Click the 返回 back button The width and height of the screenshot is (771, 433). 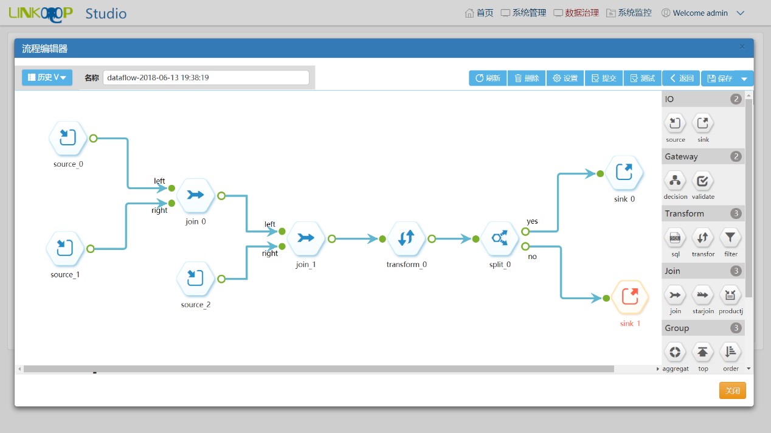click(681, 78)
